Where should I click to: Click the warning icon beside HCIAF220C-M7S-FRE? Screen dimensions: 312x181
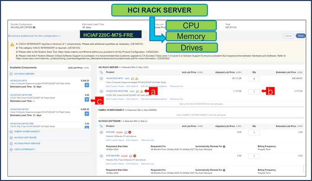142,91
